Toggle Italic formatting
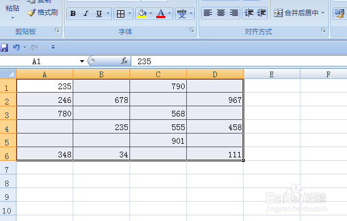Screen dimensions: 347x221 86,14
